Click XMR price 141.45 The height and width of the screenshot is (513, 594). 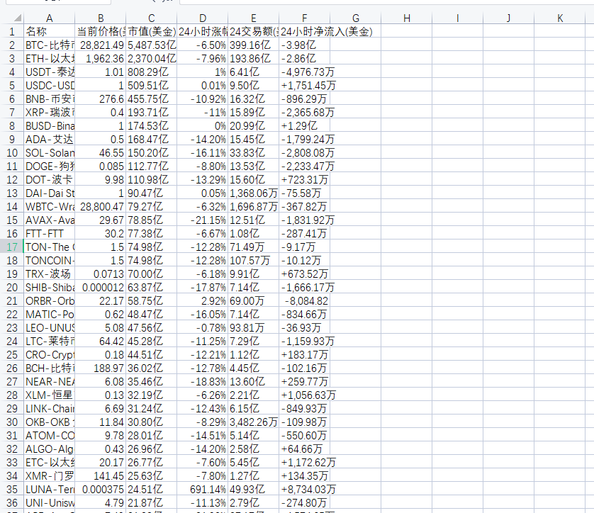pos(101,476)
